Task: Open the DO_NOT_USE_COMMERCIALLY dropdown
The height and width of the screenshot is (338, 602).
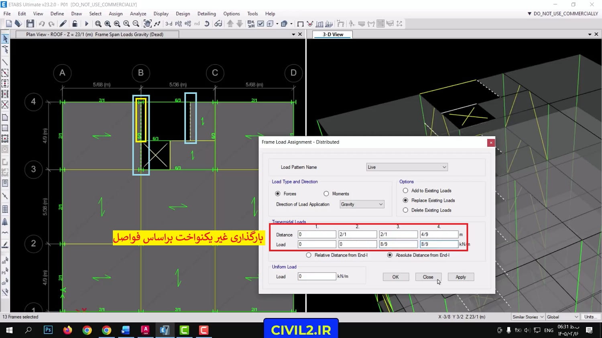Action: point(563,14)
